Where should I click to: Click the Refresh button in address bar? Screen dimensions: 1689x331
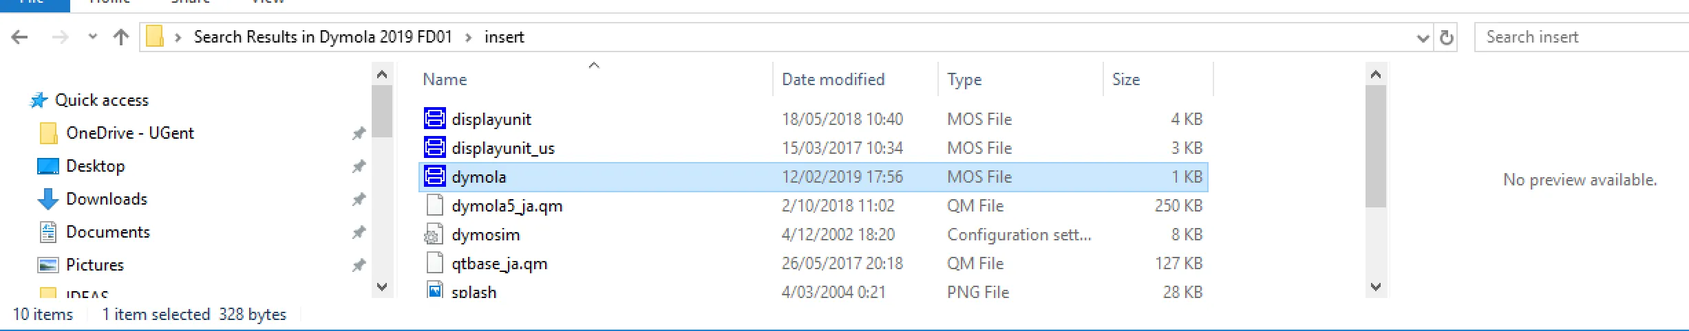click(1447, 38)
